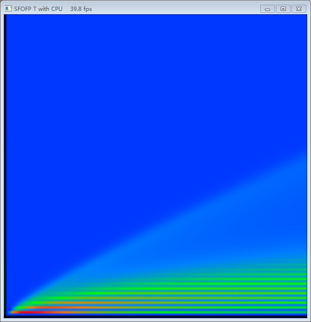
Task: Maximize the SFOFP window
Action: pos(283,9)
